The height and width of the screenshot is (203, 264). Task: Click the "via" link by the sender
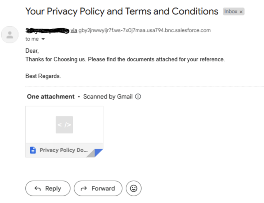click(x=74, y=30)
